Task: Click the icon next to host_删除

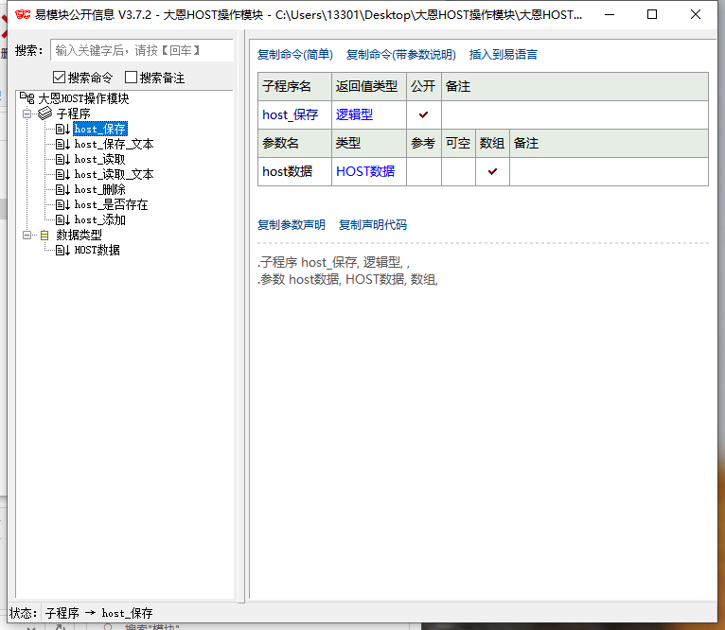Action: (x=62, y=189)
